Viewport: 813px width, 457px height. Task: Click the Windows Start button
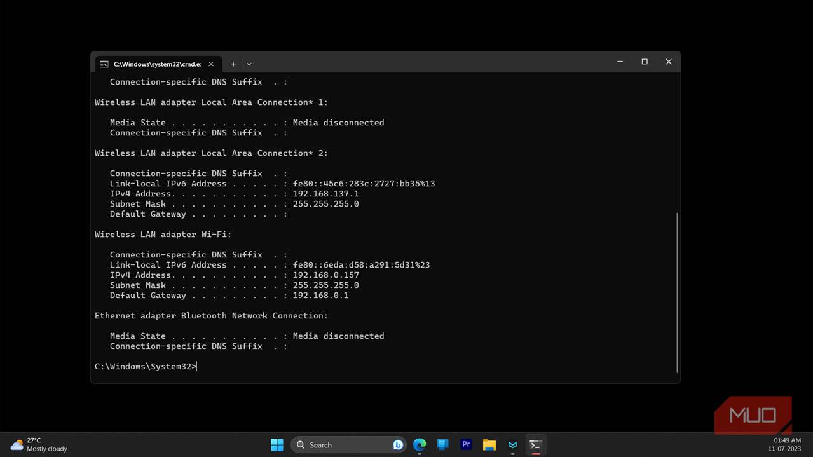click(x=277, y=445)
